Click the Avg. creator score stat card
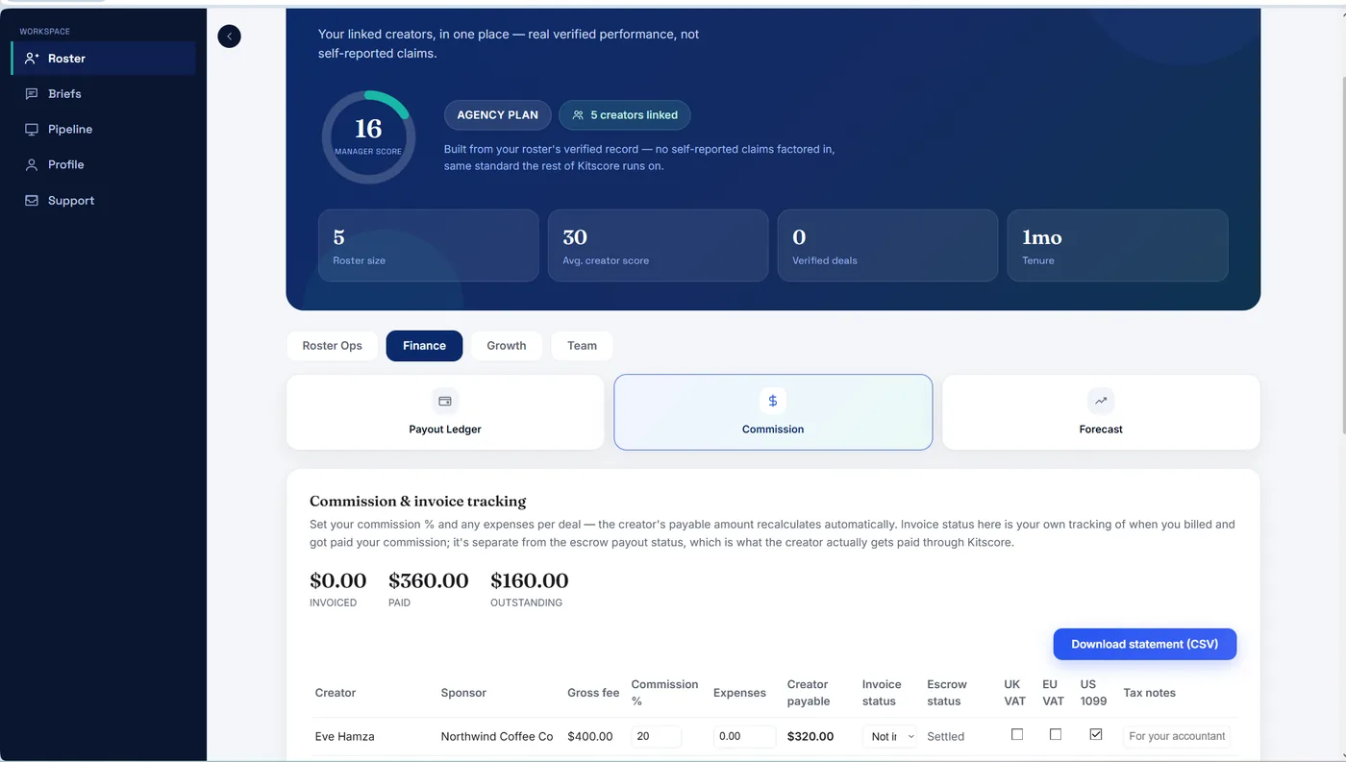This screenshot has height=762, width=1346. pos(658,246)
